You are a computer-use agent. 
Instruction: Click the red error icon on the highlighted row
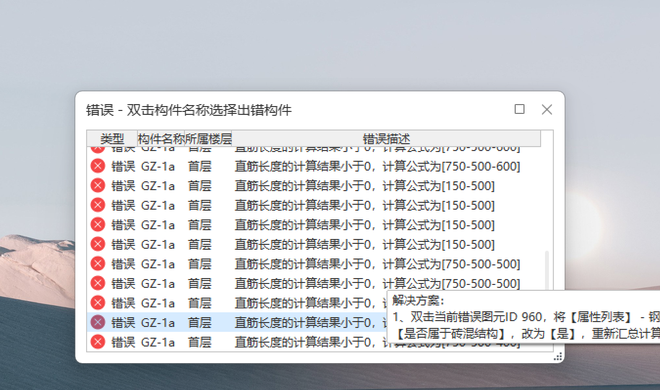[x=97, y=322]
